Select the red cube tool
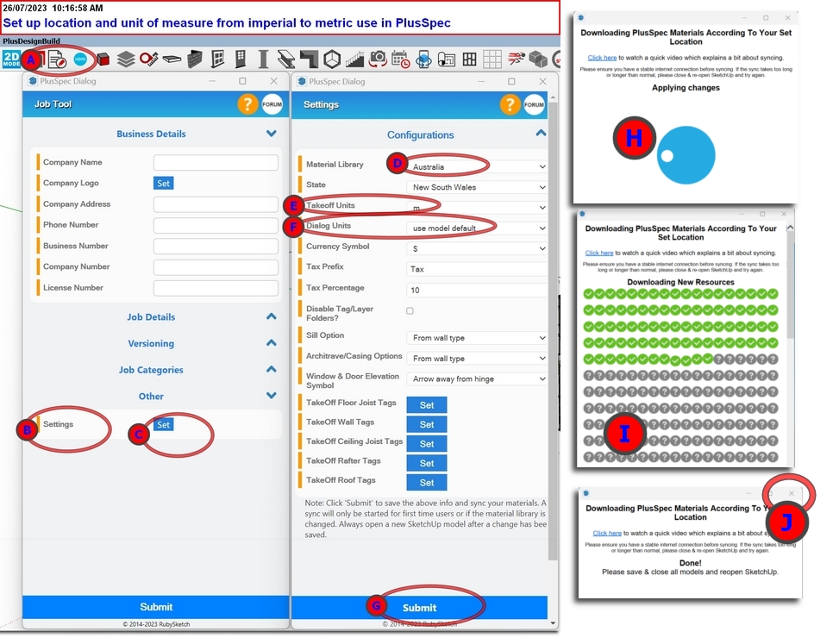This screenshot has height=638, width=839. (103, 59)
